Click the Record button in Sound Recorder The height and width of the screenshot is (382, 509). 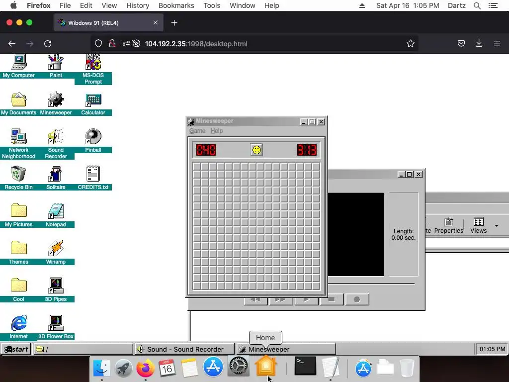tap(357, 299)
